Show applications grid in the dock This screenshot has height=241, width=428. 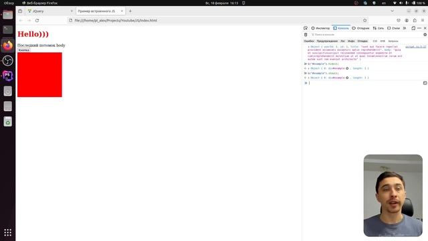(7, 232)
